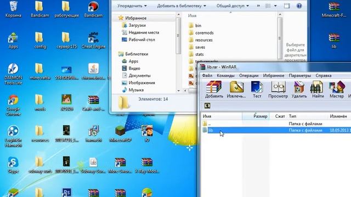351x197 pixels.
Task: Open the Изображения library in sidebar
Action: [141, 83]
